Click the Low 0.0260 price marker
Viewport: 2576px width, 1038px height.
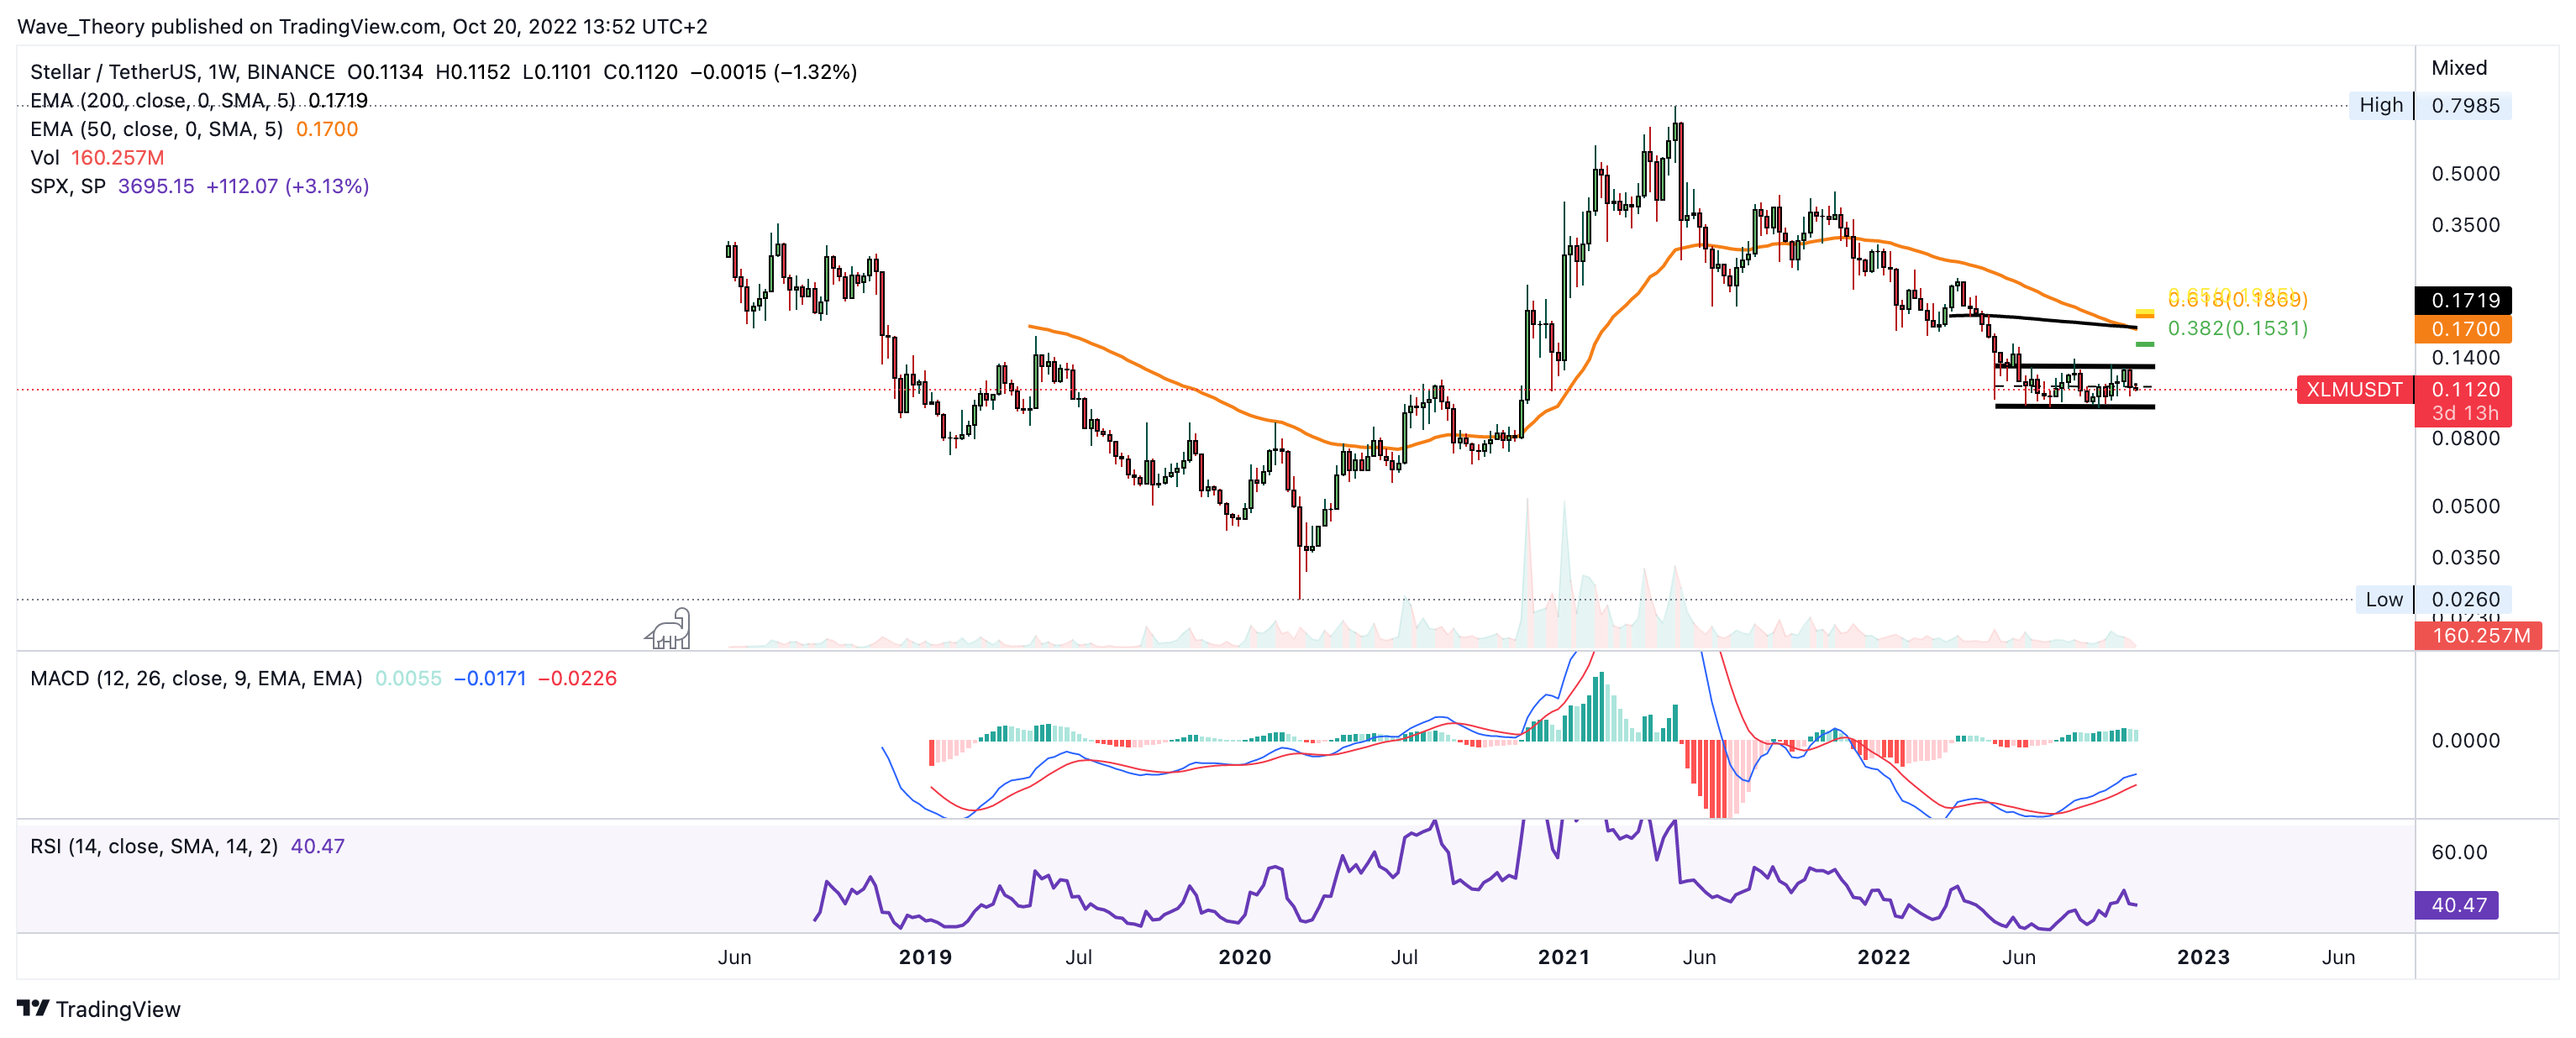(2433, 599)
